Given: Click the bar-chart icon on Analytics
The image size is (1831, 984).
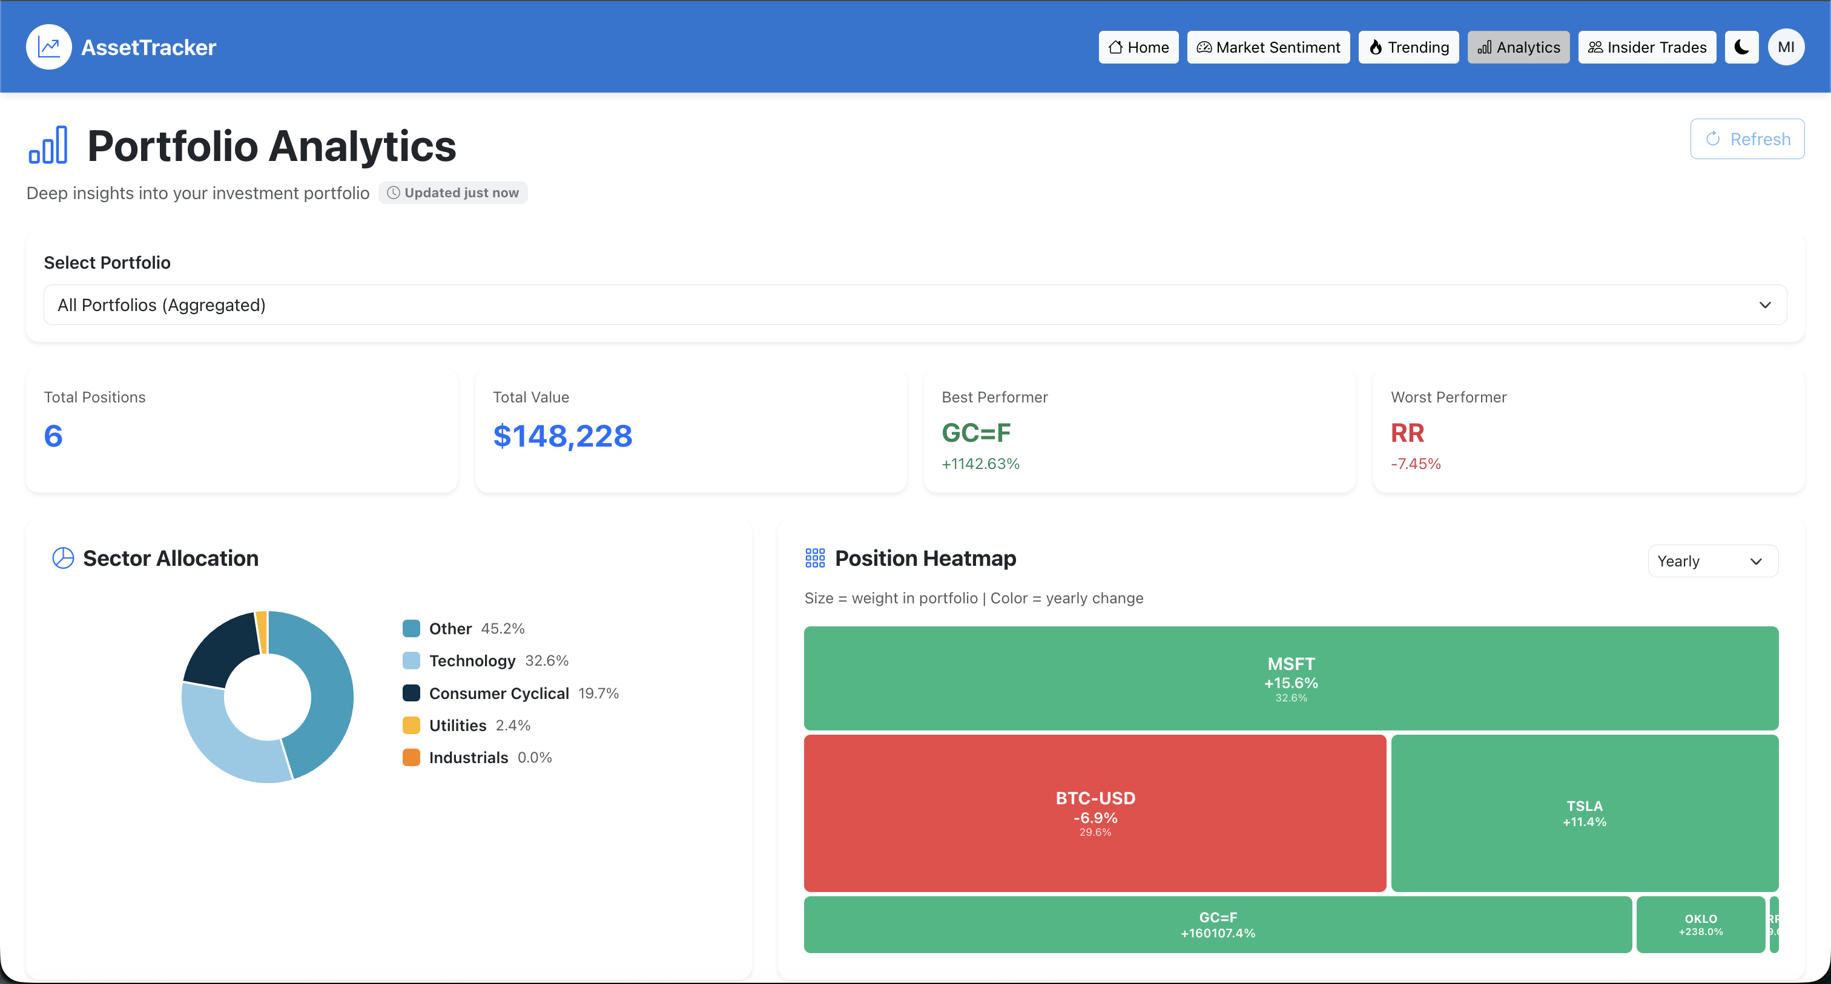Looking at the screenshot, I should pos(1485,47).
